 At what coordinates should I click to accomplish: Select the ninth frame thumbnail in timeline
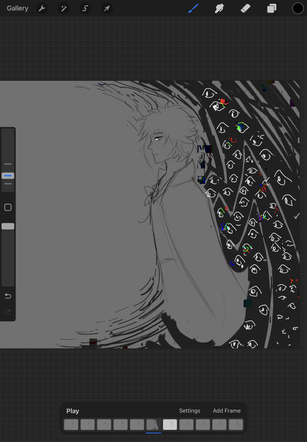click(203, 424)
